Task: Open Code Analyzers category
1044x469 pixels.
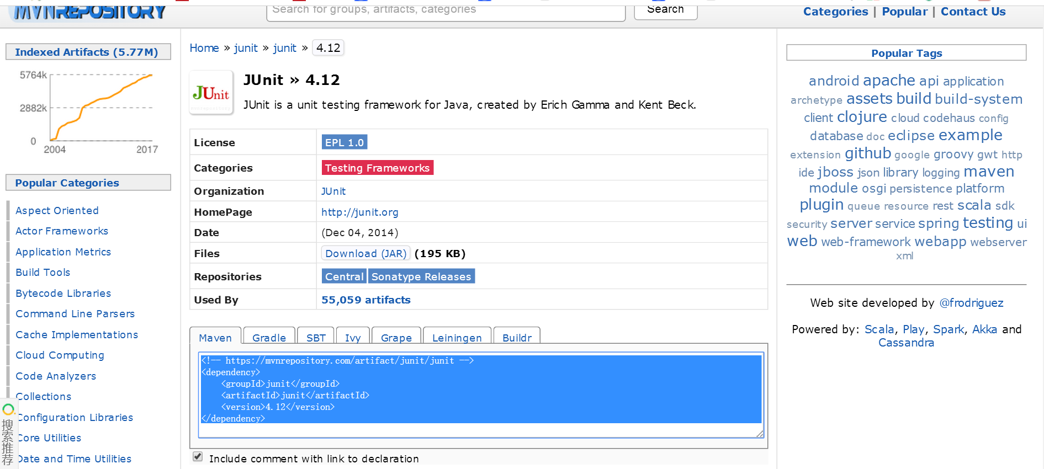Action: point(56,376)
